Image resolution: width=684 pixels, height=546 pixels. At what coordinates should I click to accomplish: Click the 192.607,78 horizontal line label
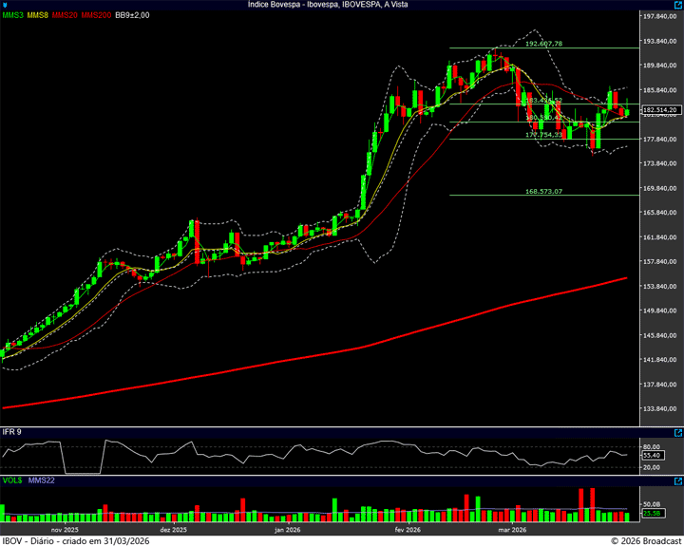click(x=543, y=44)
